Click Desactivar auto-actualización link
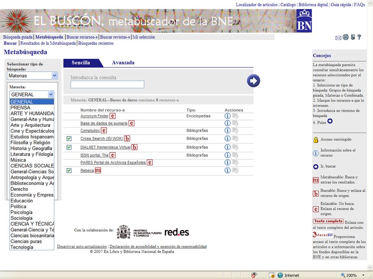This screenshot has width=373, height=279. [x=82, y=246]
